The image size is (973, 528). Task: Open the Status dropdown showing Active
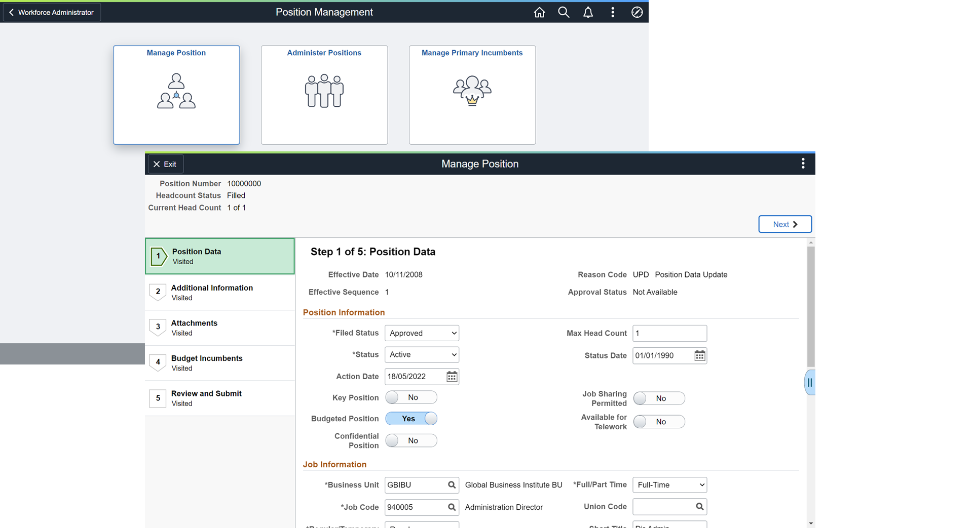pyautogui.click(x=422, y=354)
